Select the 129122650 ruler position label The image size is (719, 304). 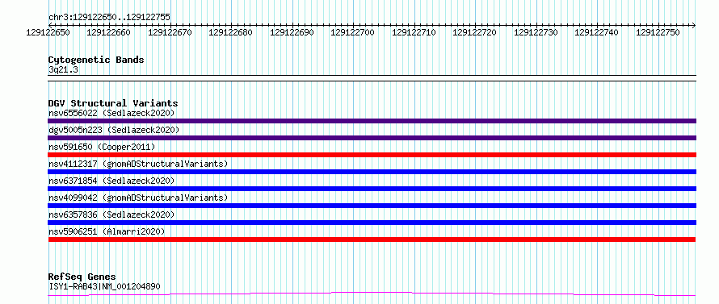48,32
